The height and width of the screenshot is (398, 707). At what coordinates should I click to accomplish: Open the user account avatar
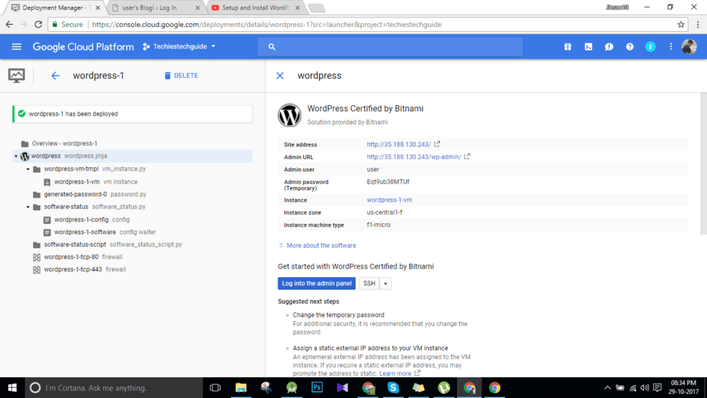[690, 46]
